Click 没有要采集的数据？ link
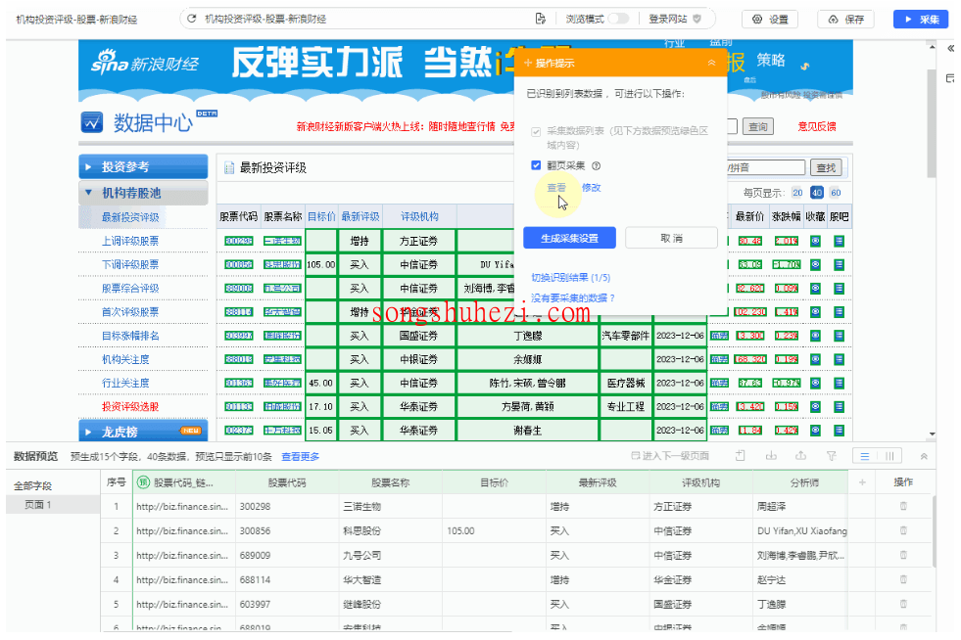 pyautogui.click(x=572, y=297)
